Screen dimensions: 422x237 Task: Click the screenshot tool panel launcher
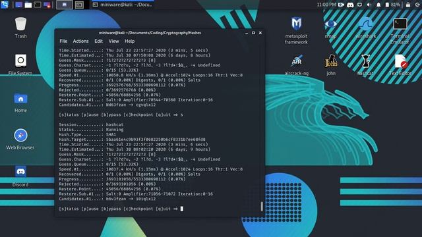[47, 5]
